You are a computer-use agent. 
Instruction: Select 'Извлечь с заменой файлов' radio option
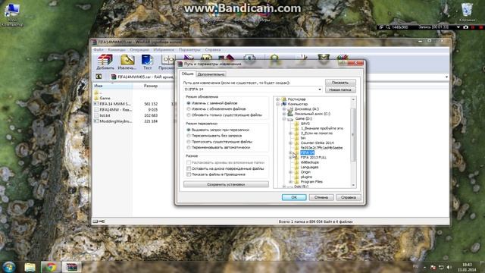click(x=189, y=103)
